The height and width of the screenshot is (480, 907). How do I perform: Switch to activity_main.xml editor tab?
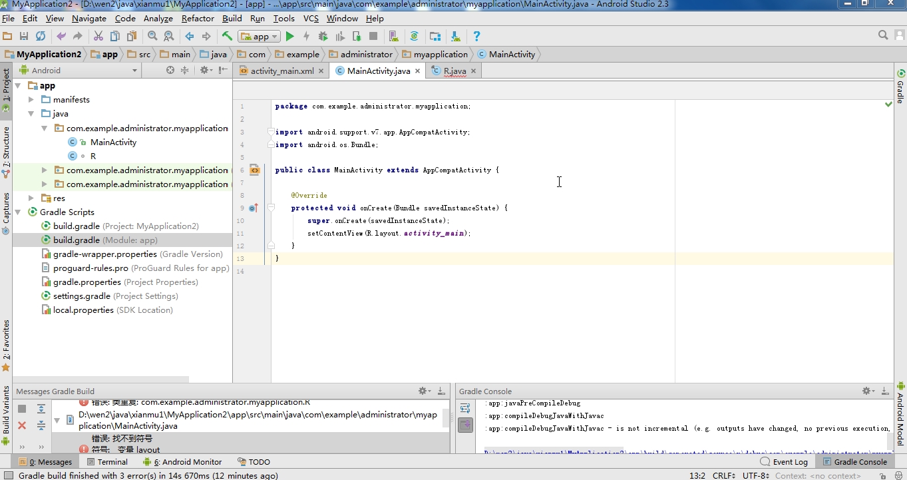click(x=281, y=71)
